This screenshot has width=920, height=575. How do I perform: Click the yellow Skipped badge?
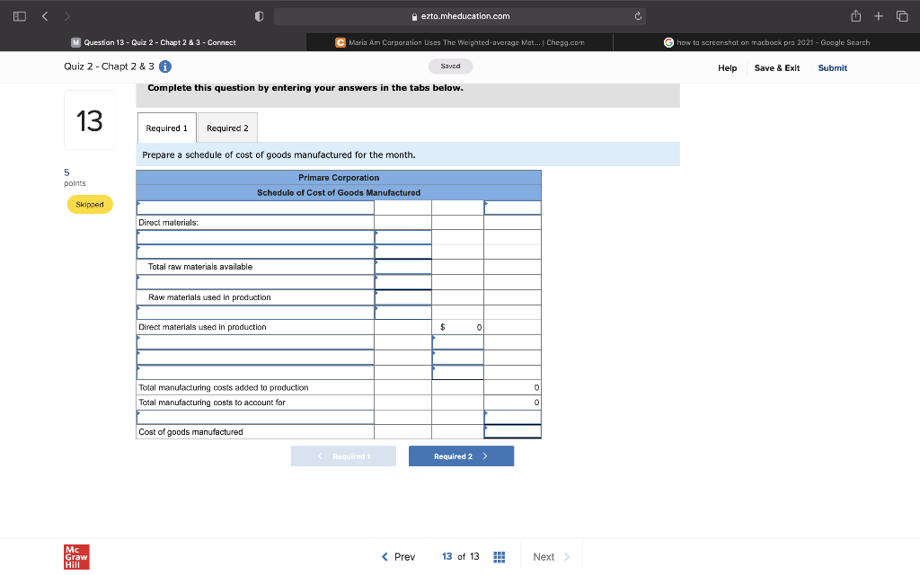90,205
